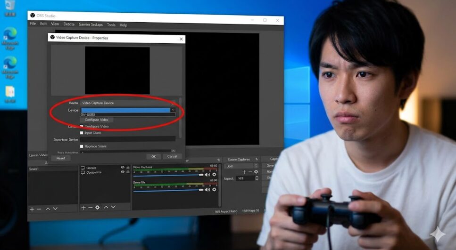This screenshot has width=456, height=250.
Task: Tick the Rooiece Siane checkbox
Action: [82, 146]
